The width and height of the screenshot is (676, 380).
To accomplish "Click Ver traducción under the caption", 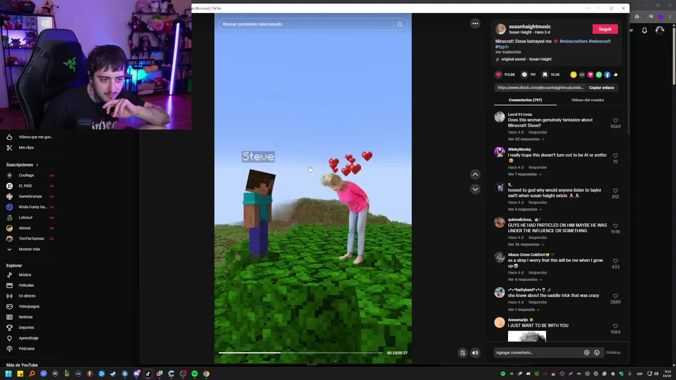I will point(508,52).
